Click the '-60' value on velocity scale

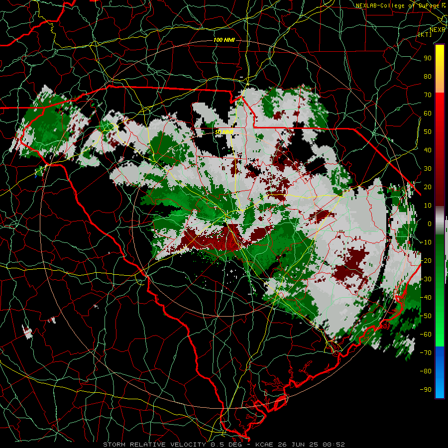(x=426, y=335)
